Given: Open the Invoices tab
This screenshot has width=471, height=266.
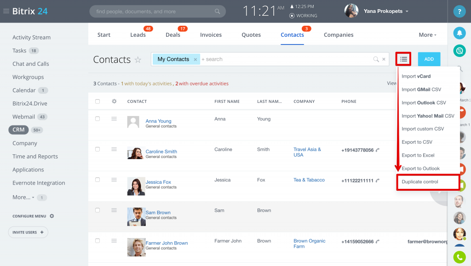Looking at the screenshot, I should coord(211,35).
